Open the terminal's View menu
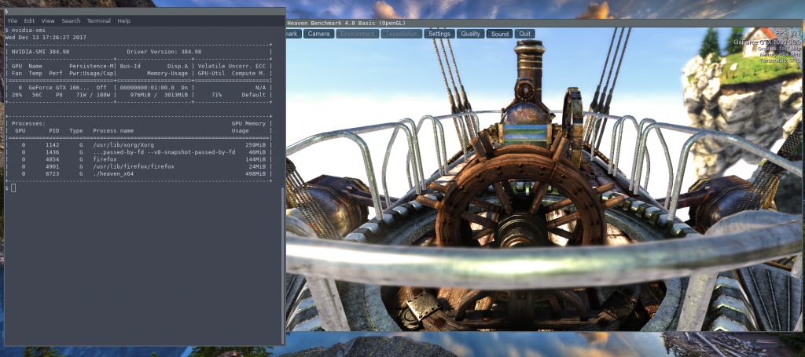The height and width of the screenshot is (357, 805). pyautogui.click(x=48, y=20)
